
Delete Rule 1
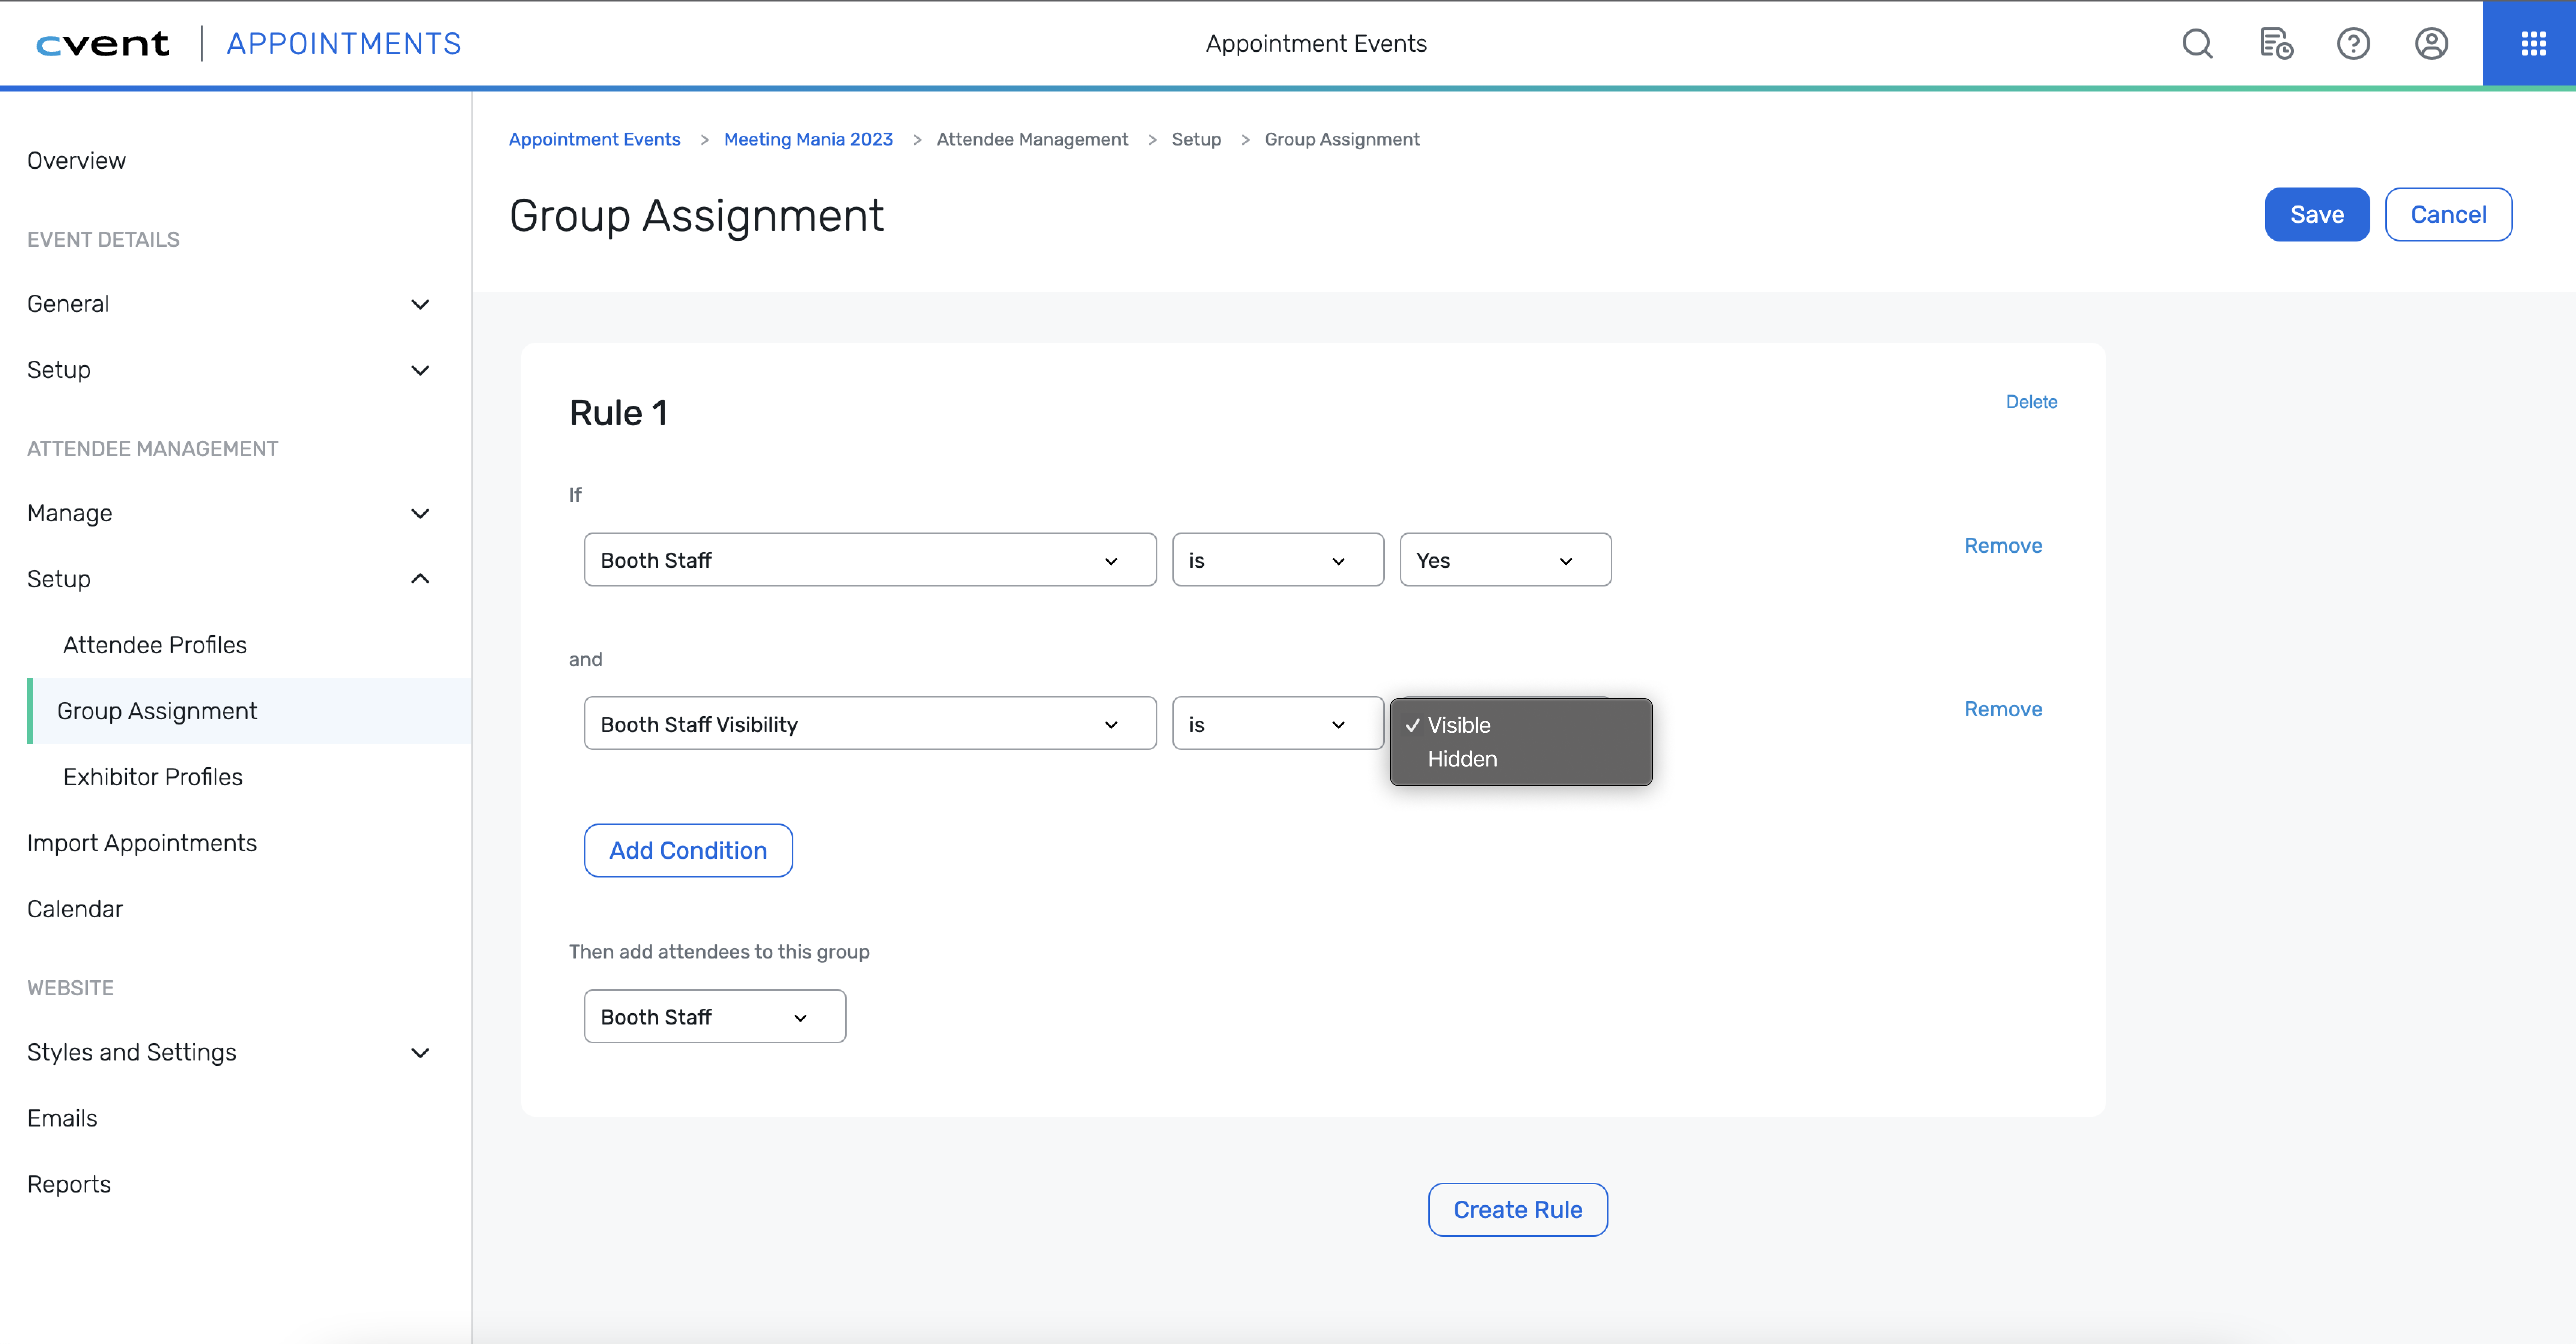[x=2031, y=402]
